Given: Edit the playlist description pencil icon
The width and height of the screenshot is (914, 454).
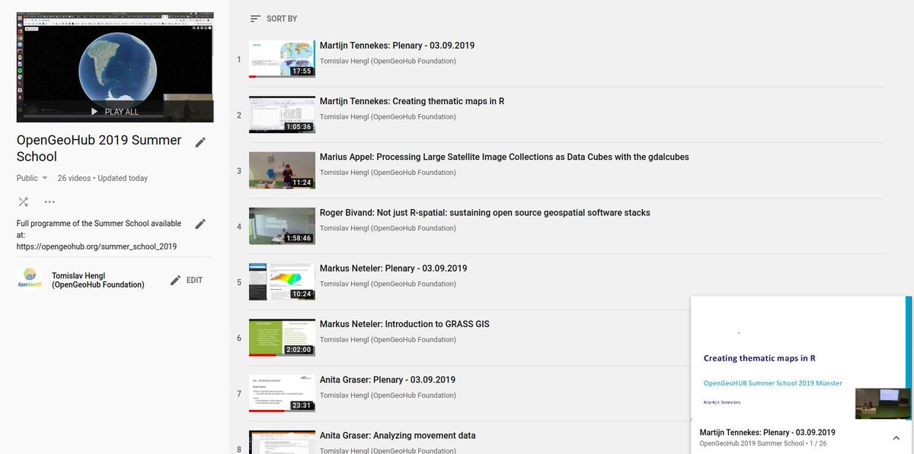Looking at the screenshot, I should pyautogui.click(x=200, y=224).
